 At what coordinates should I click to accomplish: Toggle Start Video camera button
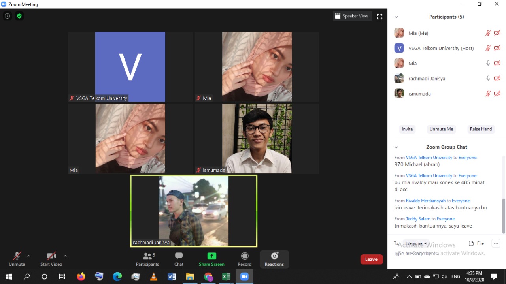pyautogui.click(x=51, y=256)
